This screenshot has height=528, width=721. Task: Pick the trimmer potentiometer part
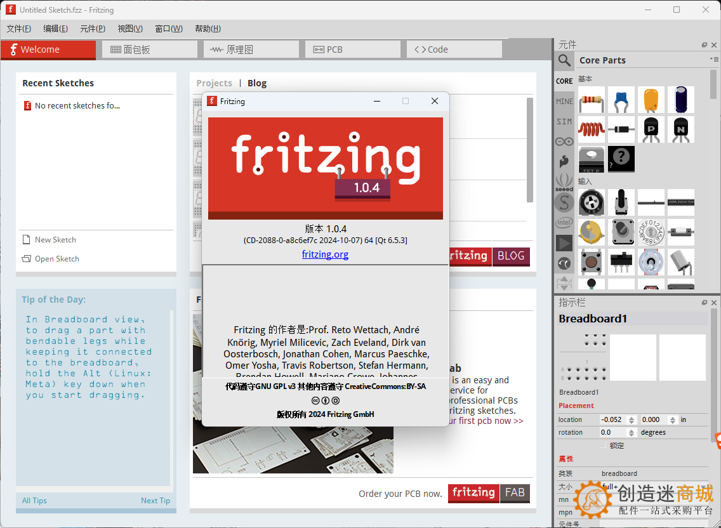(x=592, y=202)
